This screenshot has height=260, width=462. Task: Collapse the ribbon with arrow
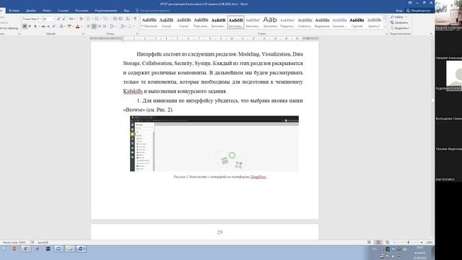[431, 34]
